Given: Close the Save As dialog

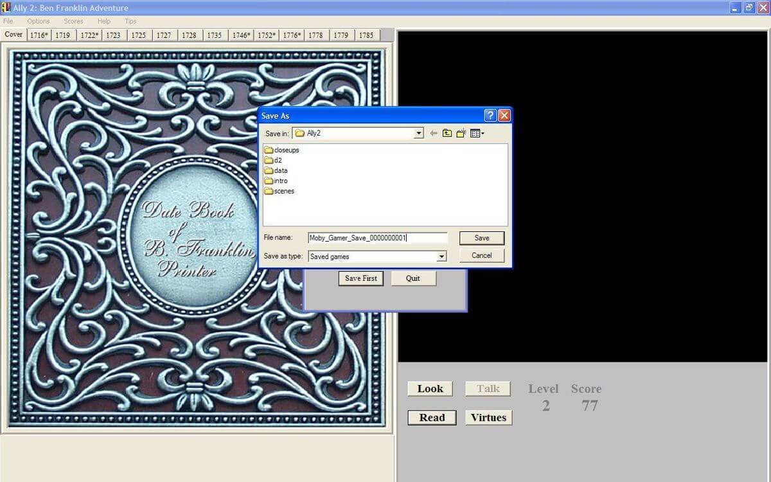Looking at the screenshot, I should click(504, 116).
